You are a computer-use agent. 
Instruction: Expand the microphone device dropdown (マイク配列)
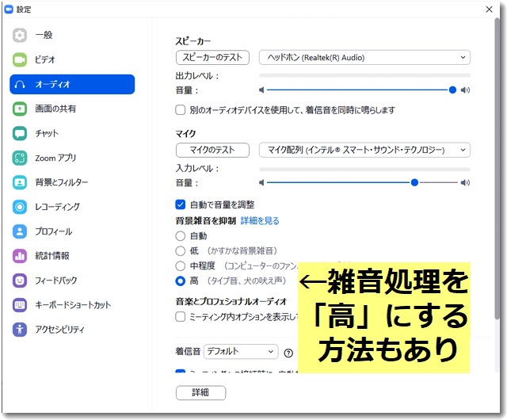[x=364, y=150]
